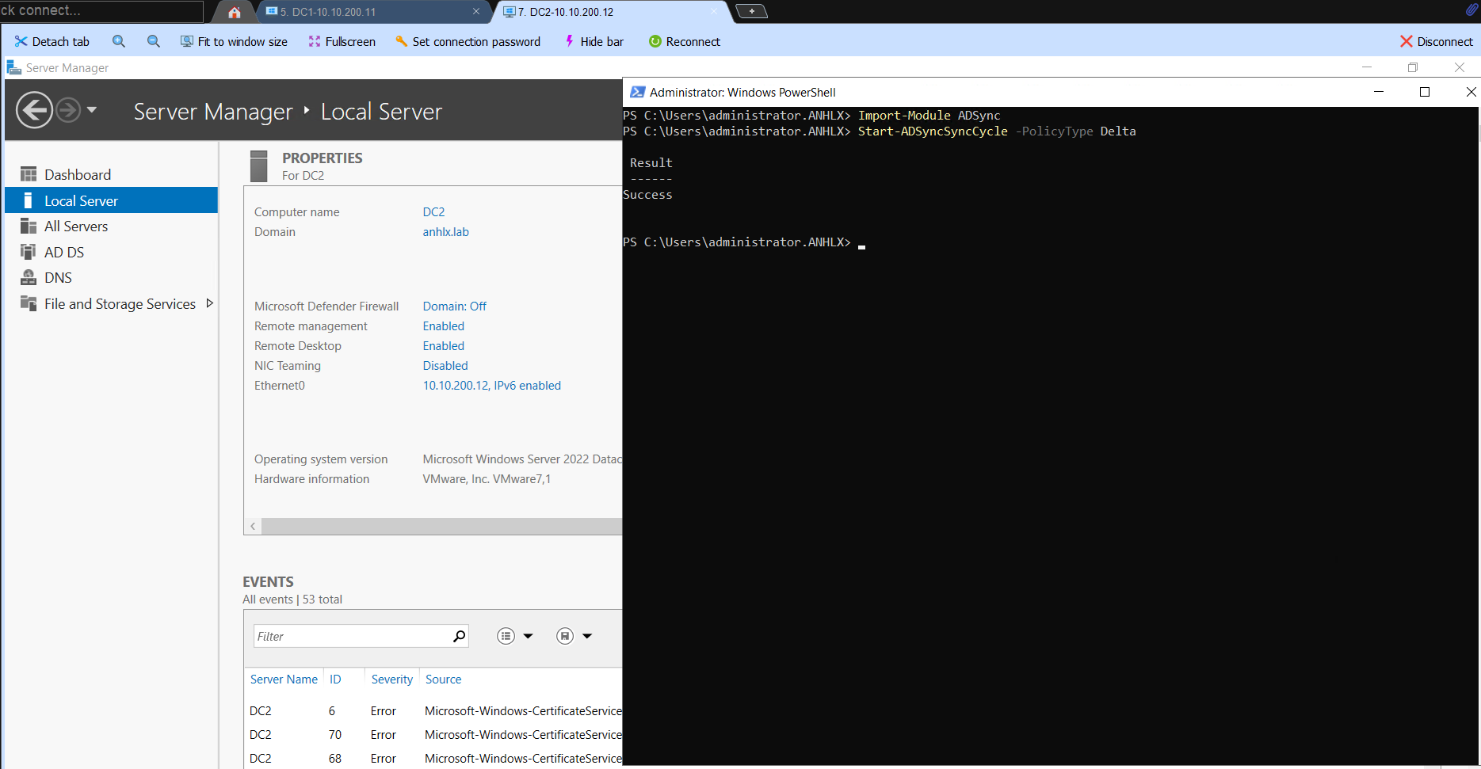Click the Dashboard sidebar icon
Viewport: 1481px width, 769px height.
pos(29,174)
